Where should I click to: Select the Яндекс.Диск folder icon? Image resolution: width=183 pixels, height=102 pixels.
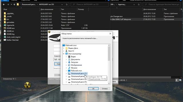[x=67, y=48]
